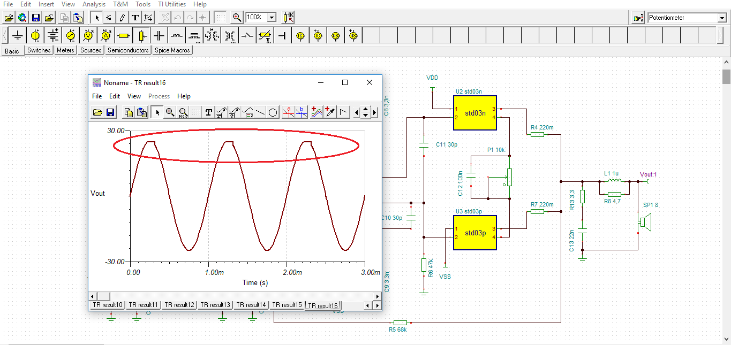Screen dimensions: 731x345
Task: Open View menu in result window
Action: pos(134,96)
